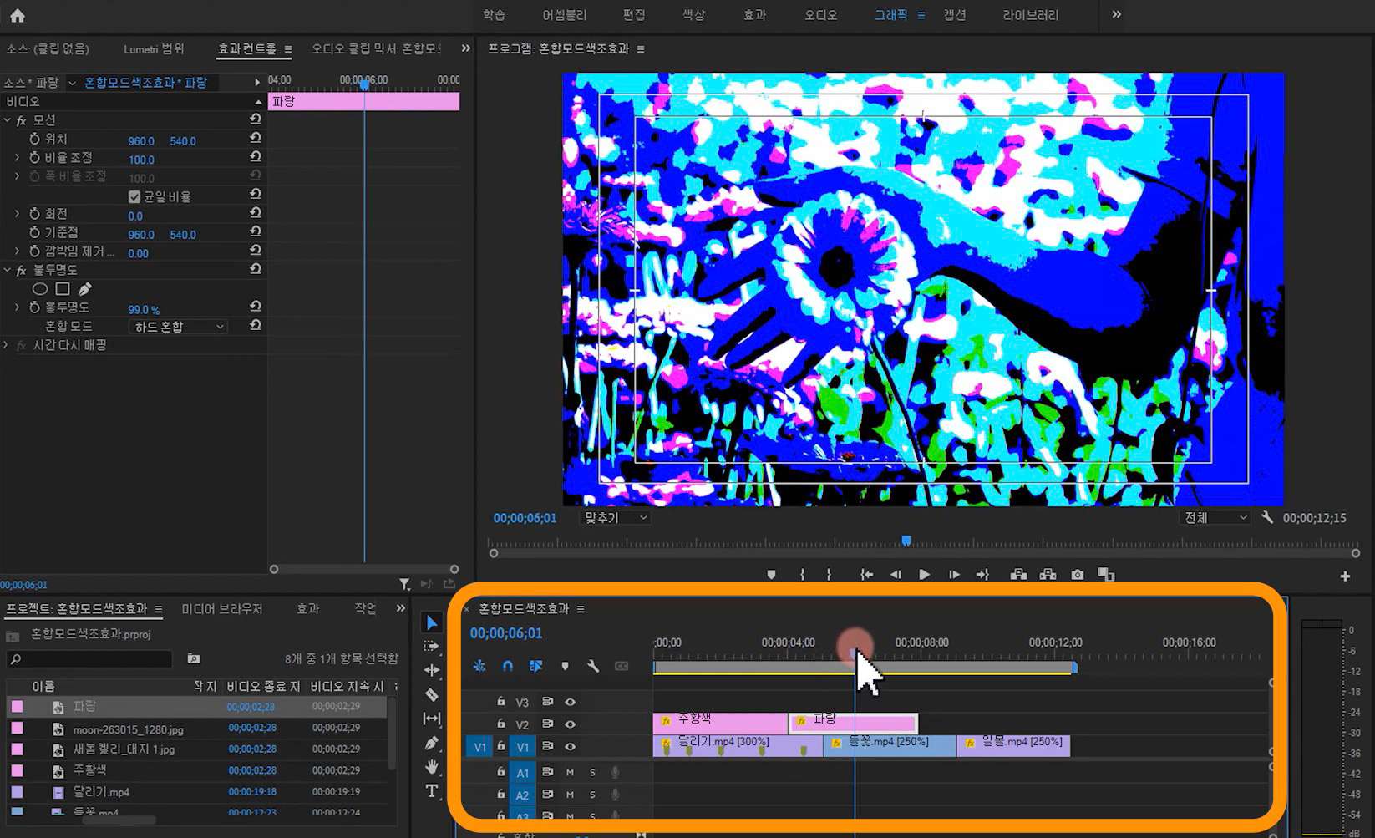
Task: Switch to the 색상 workspace
Action: pyautogui.click(x=694, y=15)
